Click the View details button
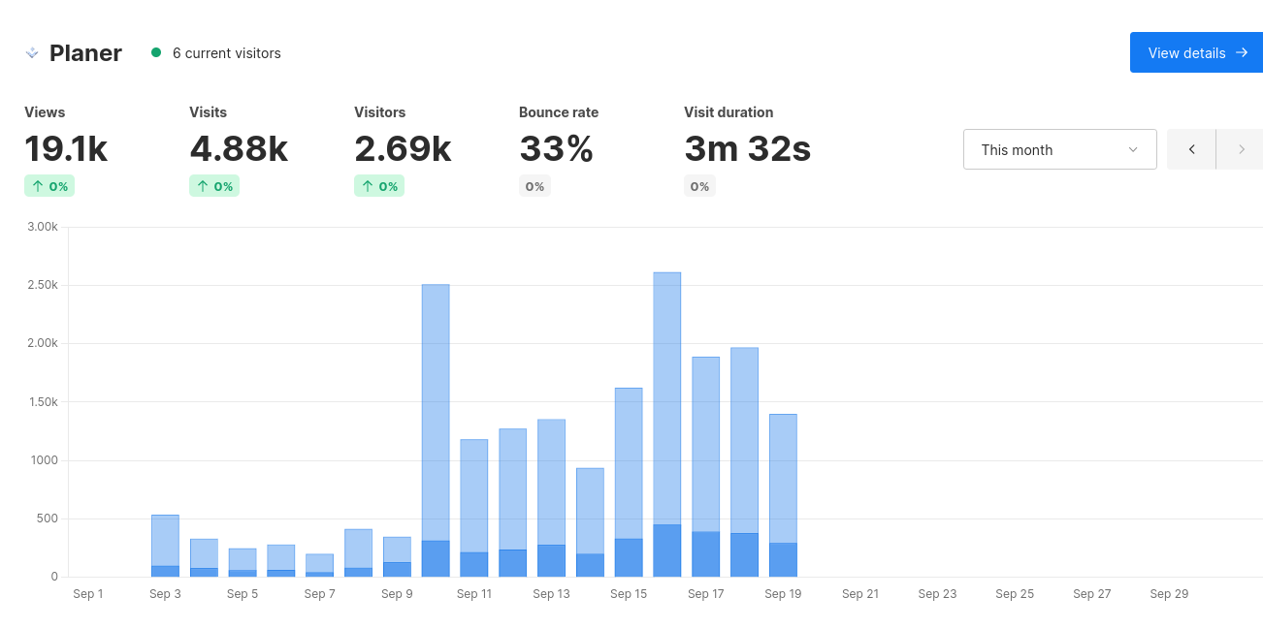 pyautogui.click(x=1196, y=52)
